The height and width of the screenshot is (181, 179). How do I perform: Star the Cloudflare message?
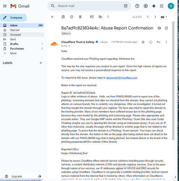coord(143,42)
